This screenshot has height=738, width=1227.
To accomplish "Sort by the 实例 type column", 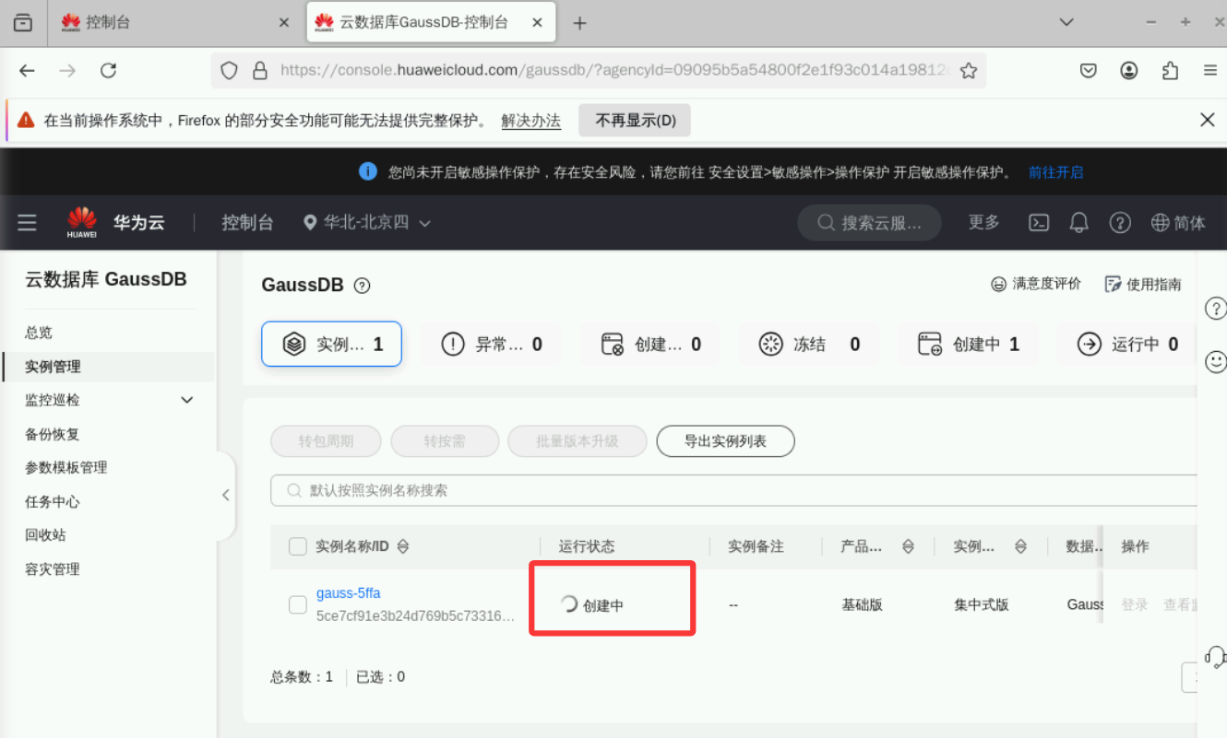I will point(1020,546).
